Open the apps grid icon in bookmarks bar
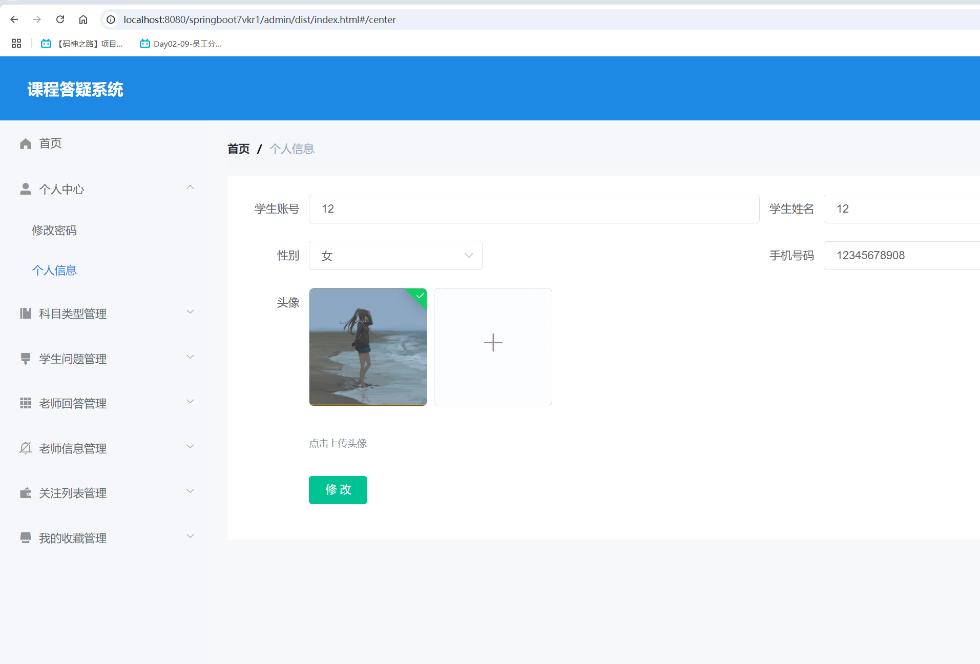 tap(16, 44)
